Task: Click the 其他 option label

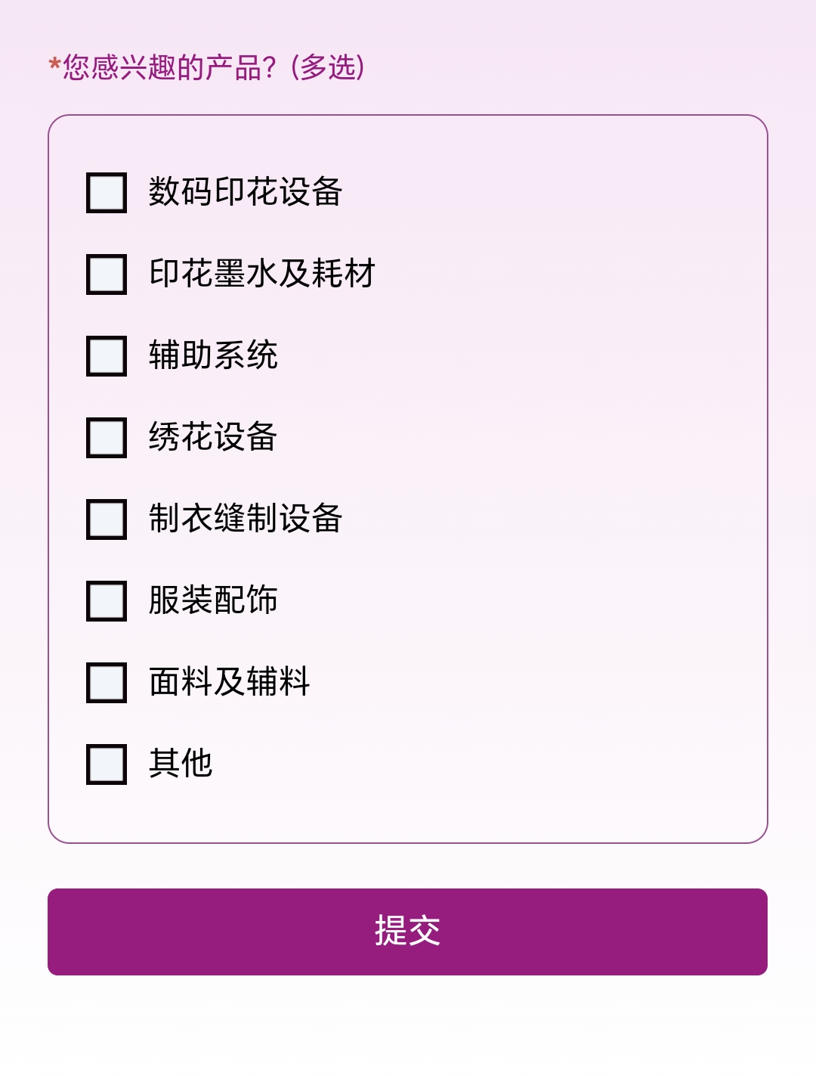Action: [181, 763]
